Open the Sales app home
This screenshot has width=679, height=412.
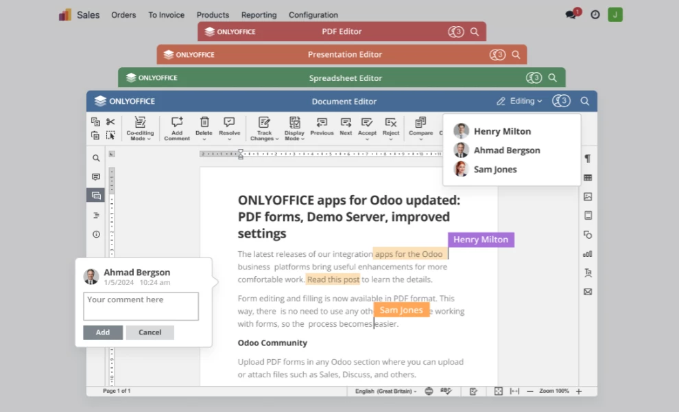(x=88, y=14)
